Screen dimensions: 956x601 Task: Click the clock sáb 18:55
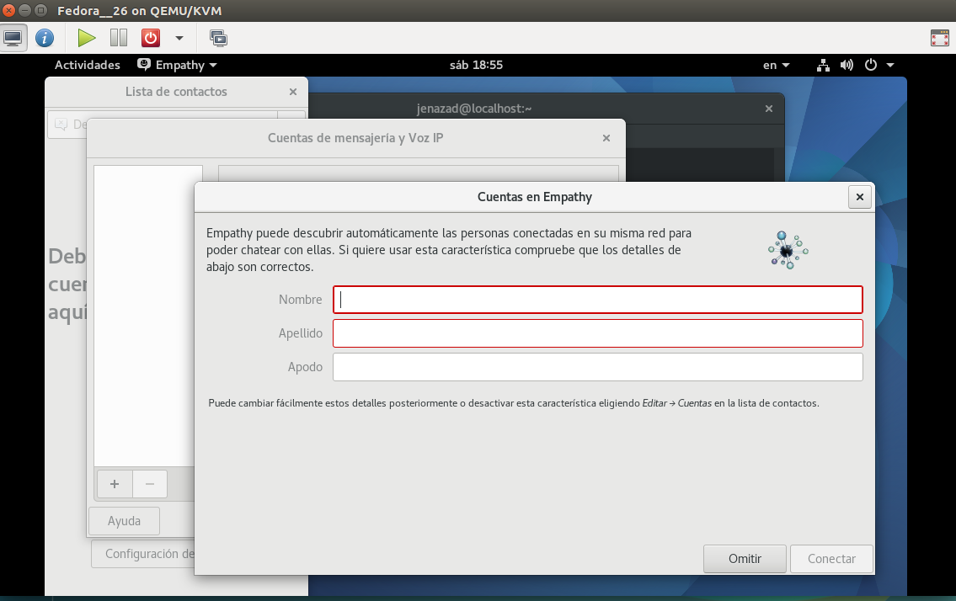point(476,65)
